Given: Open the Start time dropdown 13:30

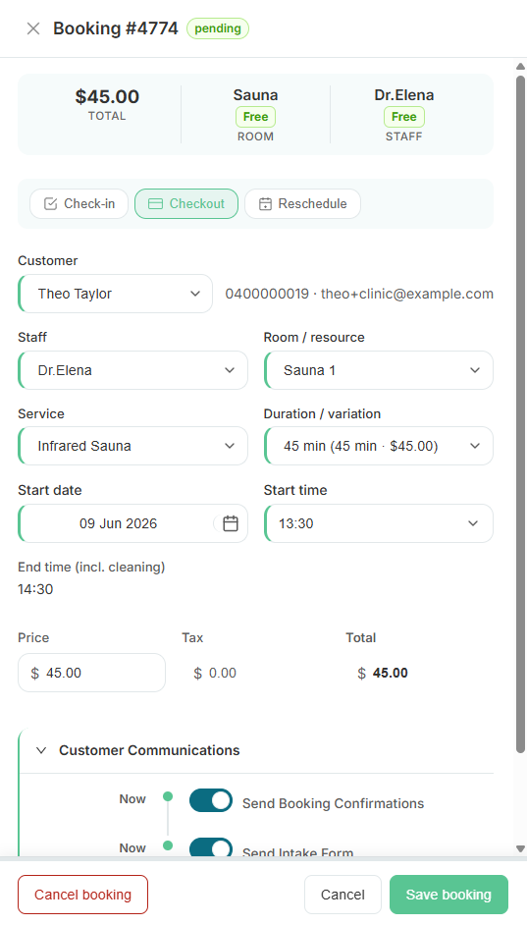Looking at the screenshot, I should (379, 523).
